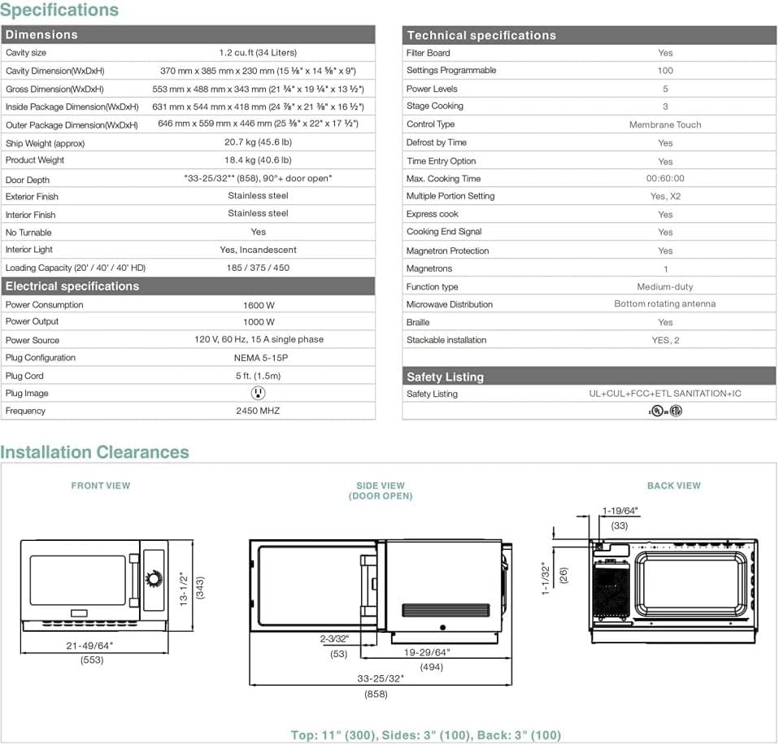Click the Electrical specifications header bar
Screen dimensions: 779x745
[x=189, y=285]
